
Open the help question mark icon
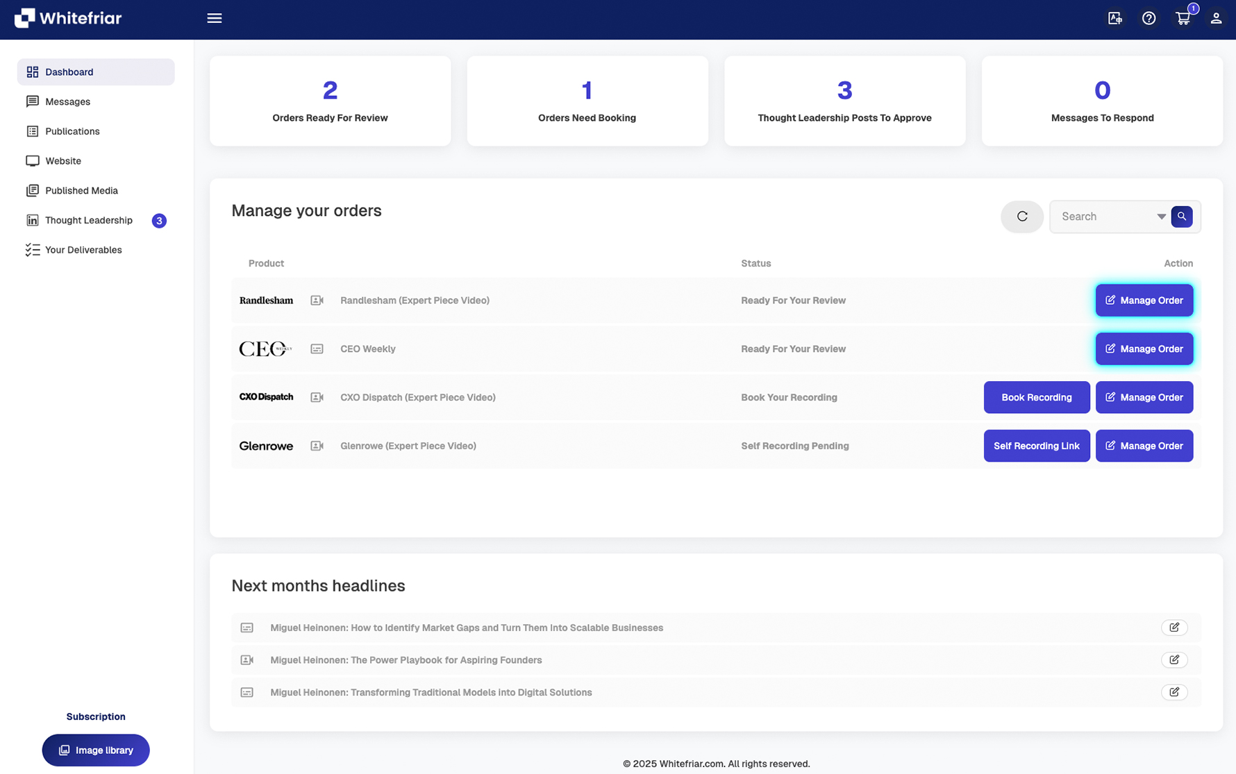click(x=1149, y=19)
